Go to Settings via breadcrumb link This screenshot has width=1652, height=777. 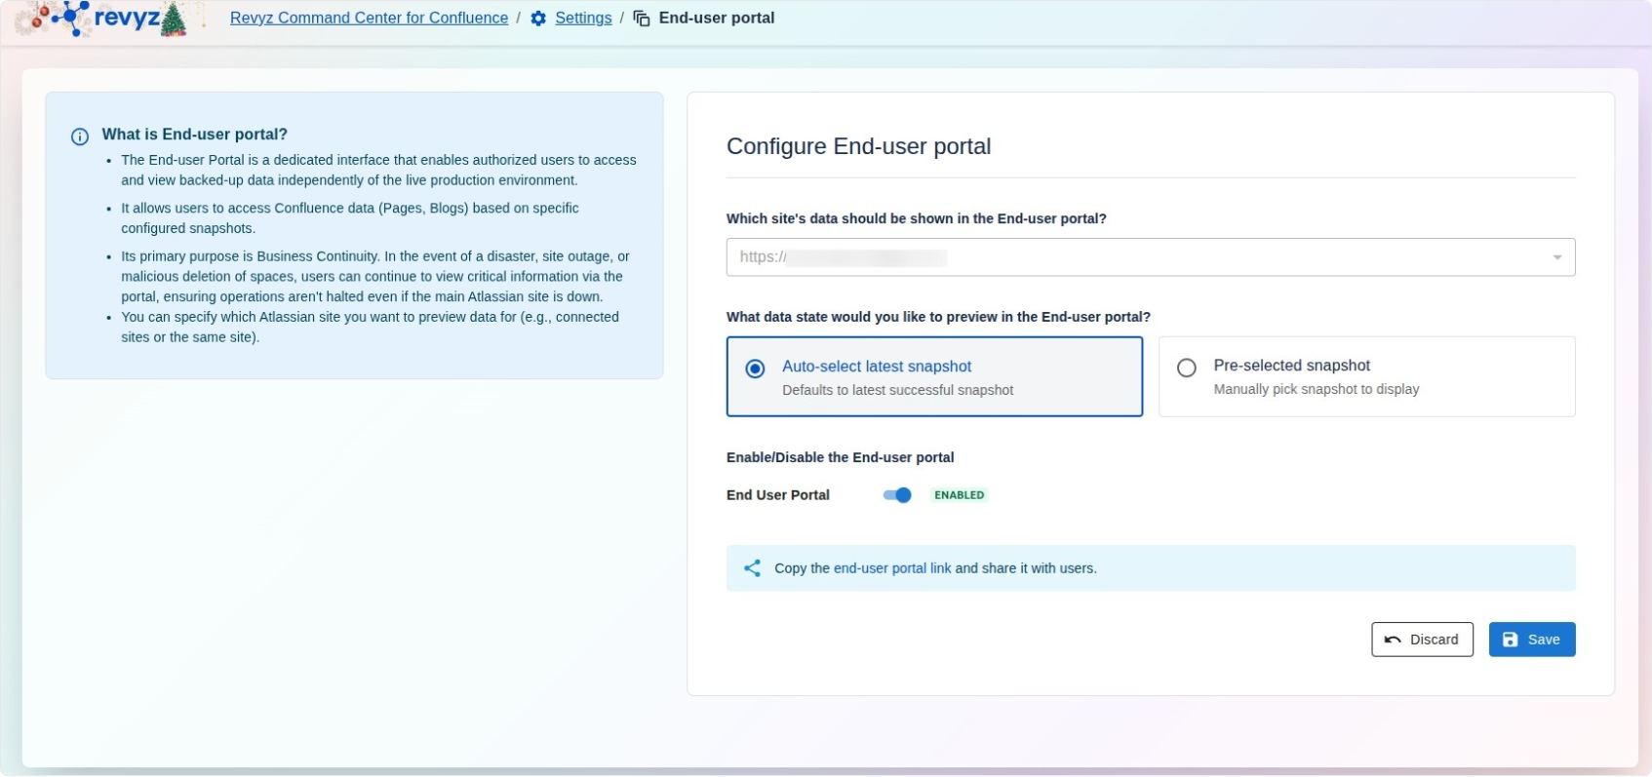click(583, 18)
